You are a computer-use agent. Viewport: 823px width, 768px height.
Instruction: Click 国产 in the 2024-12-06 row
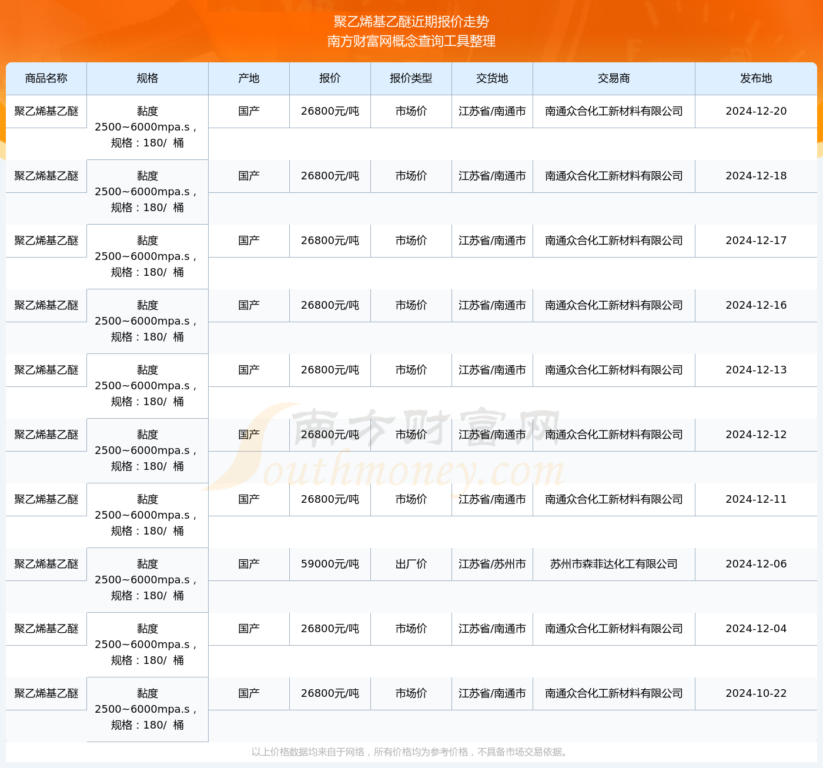click(249, 564)
